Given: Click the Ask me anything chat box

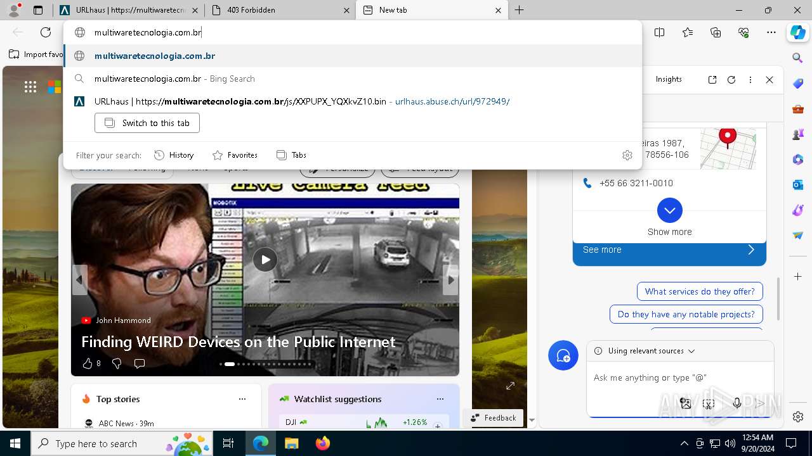Looking at the screenshot, I should pyautogui.click(x=680, y=377).
